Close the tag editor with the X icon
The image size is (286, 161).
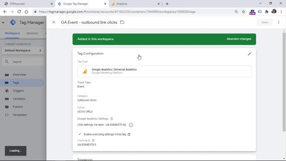pos(54,22)
